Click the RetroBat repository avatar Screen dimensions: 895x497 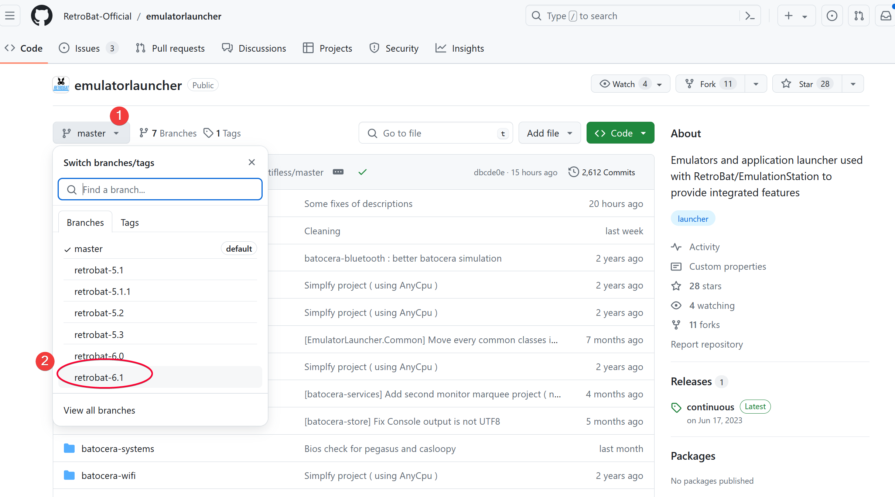click(61, 85)
